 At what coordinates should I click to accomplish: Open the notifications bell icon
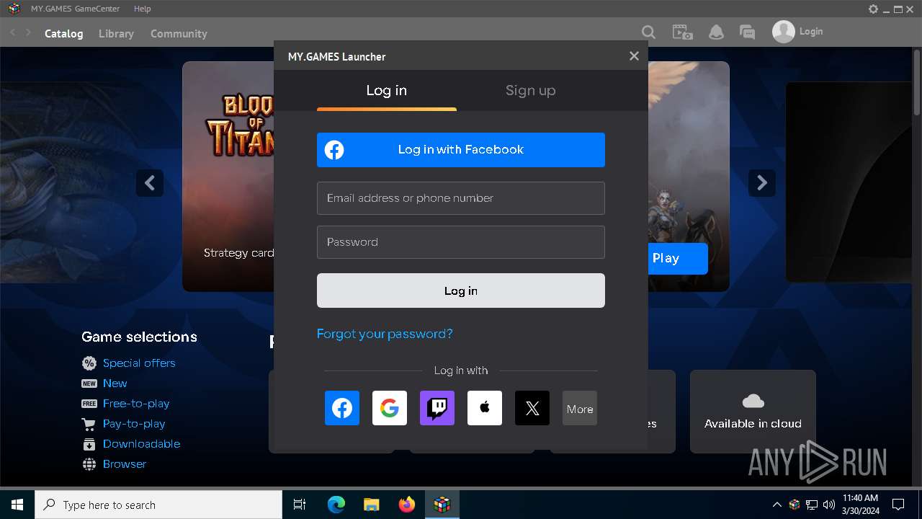[716, 32]
